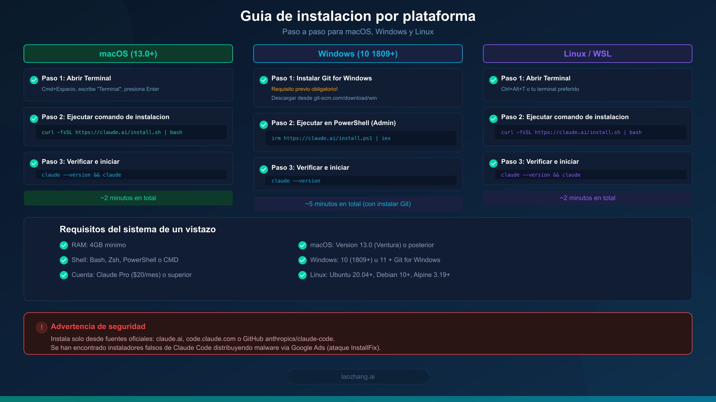This screenshot has width=716, height=402.
Task: Expand the macOS (13.0+) section header
Action: (128, 54)
